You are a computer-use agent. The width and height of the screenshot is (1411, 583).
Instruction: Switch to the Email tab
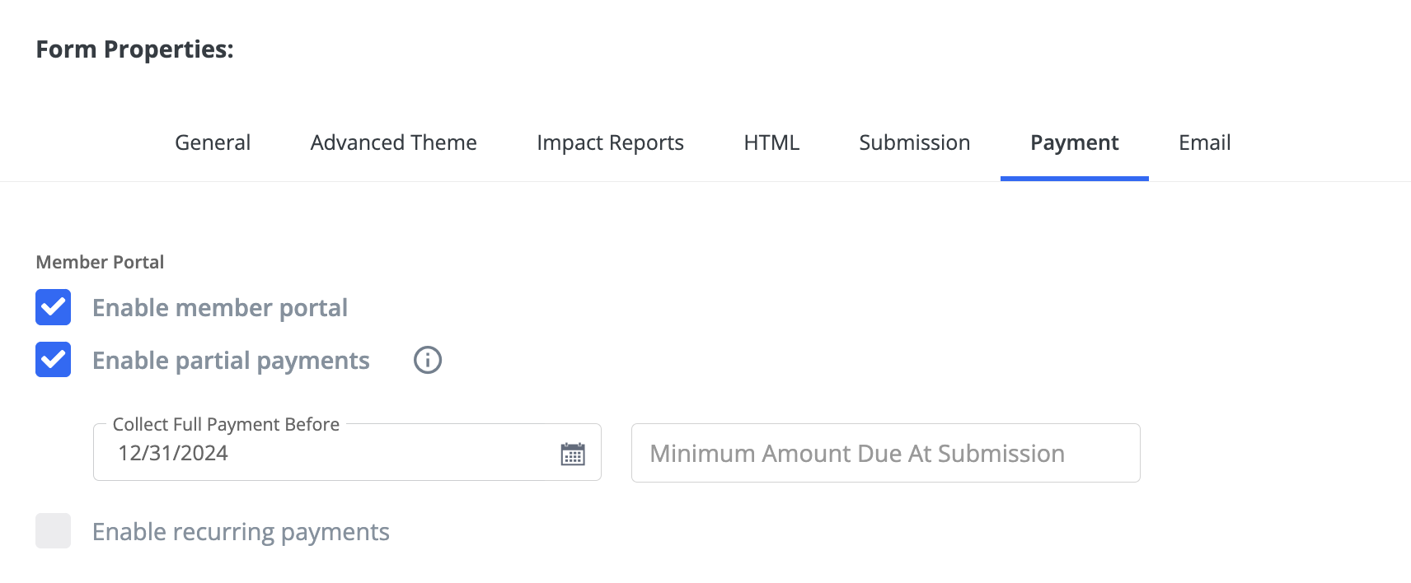click(1205, 142)
